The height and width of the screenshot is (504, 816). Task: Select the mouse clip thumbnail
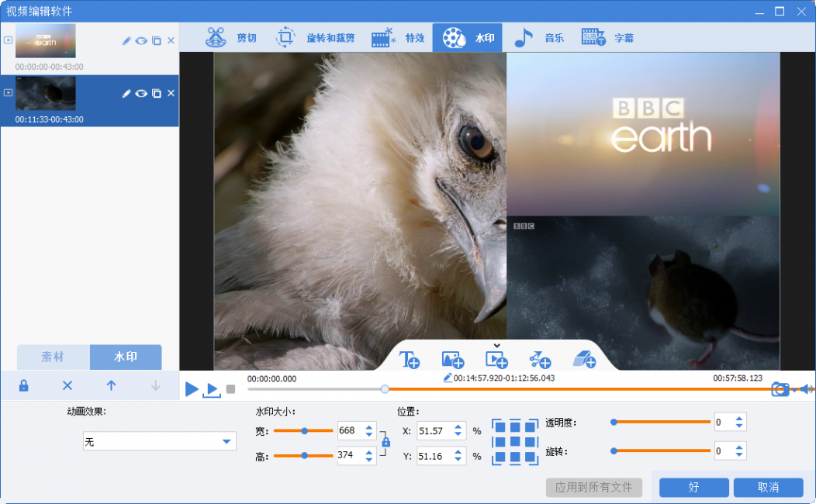coord(45,94)
